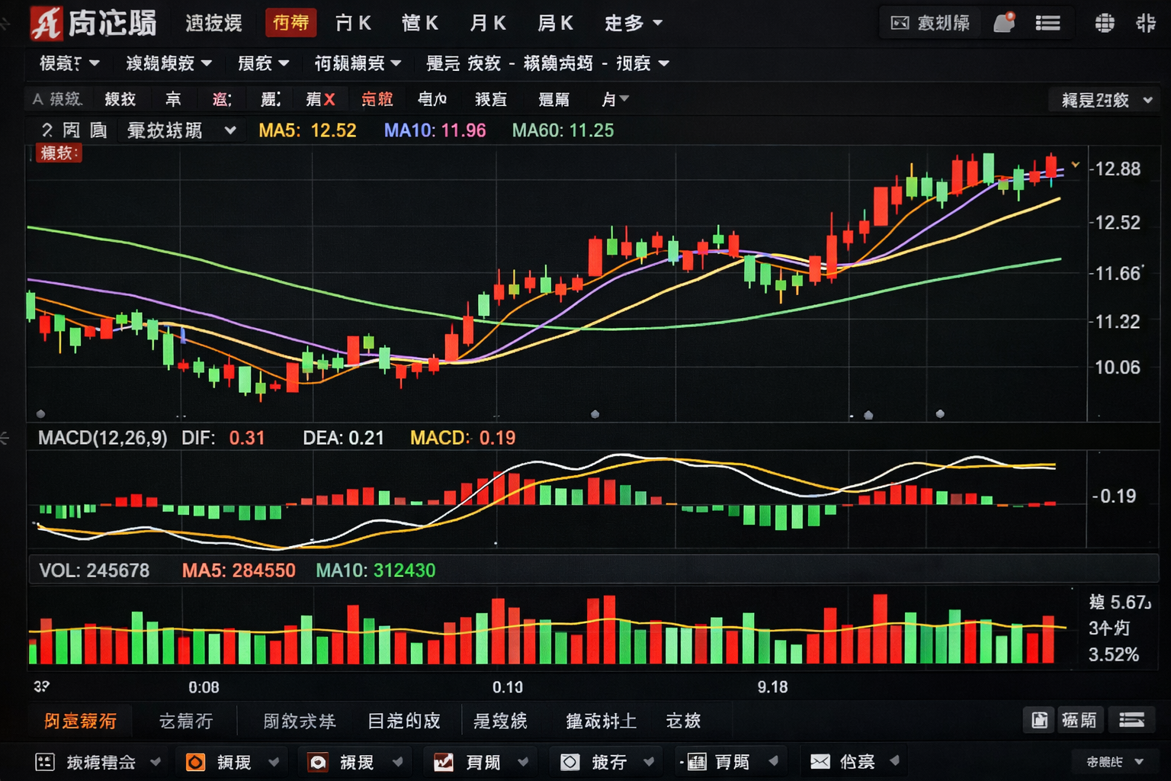Screen dimensions: 1171x781
Task: Click the red app logo icon
Action: pyautogui.click(x=47, y=22)
